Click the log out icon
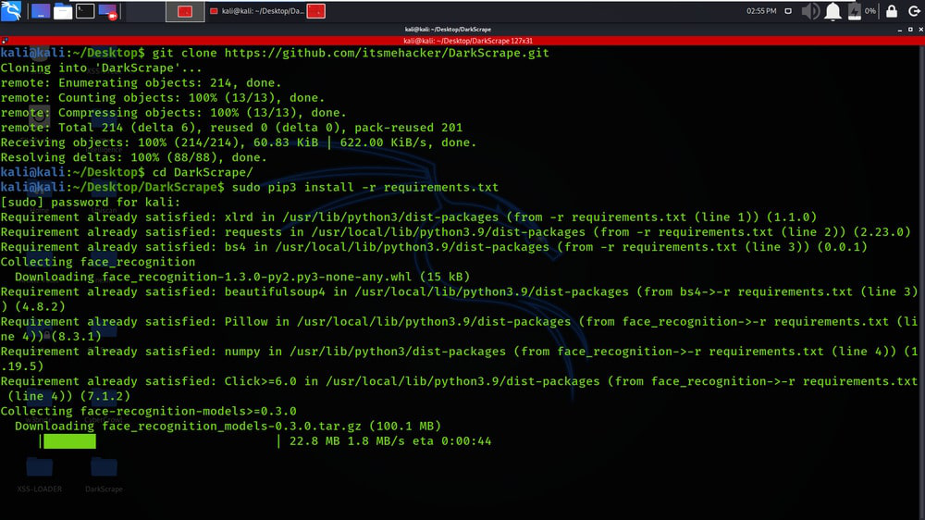This screenshot has width=925, height=520. [x=914, y=11]
